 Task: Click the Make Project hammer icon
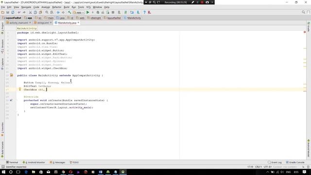coord(69,12)
